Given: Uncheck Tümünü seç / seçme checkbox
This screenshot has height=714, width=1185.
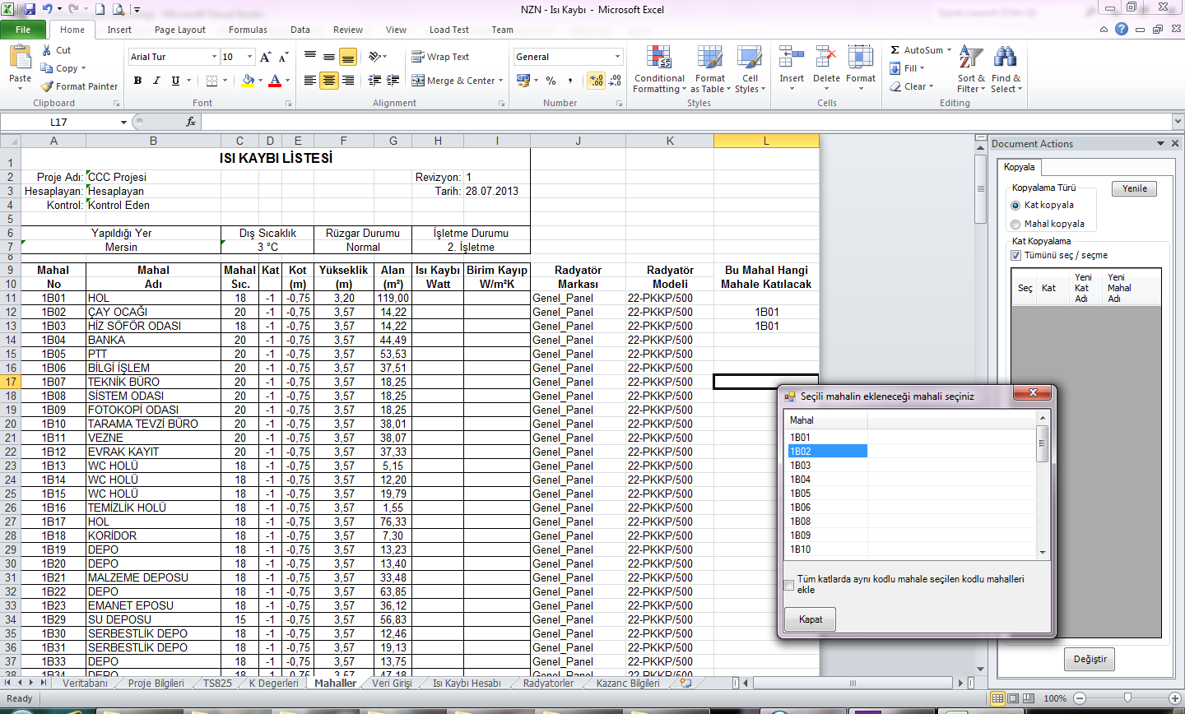Looking at the screenshot, I should coord(1015,255).
